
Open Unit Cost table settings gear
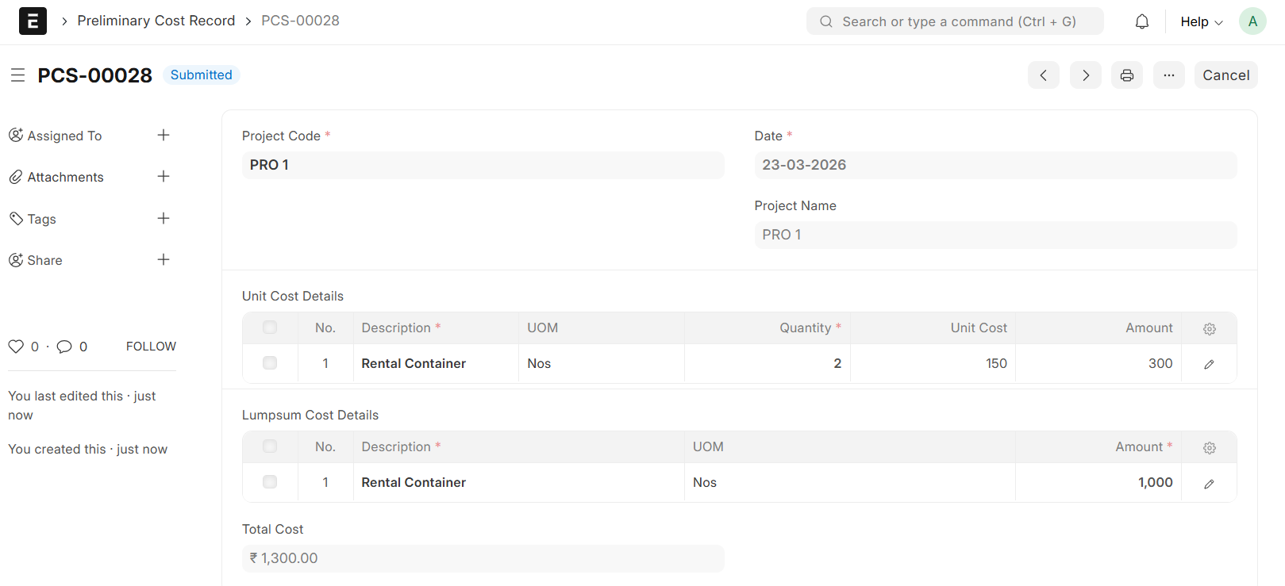[x=1209, y=328]
